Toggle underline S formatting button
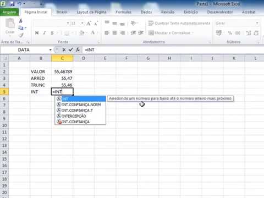This screenshot has width=264, height=198. click(x=52, y=33)
